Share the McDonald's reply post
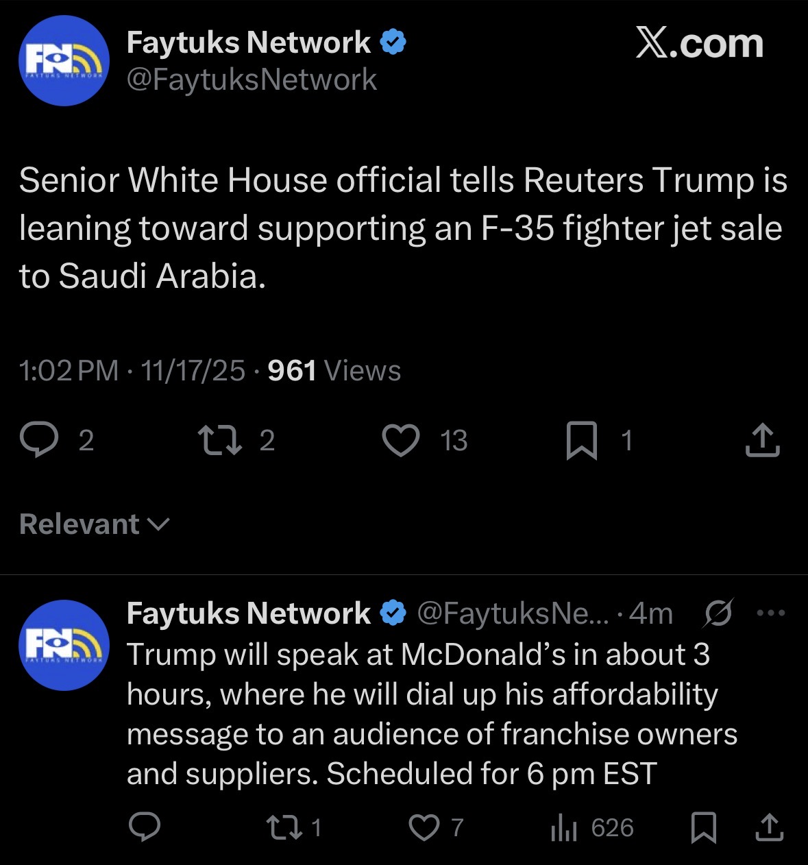 pyautogui.click(x=769, y=827)
